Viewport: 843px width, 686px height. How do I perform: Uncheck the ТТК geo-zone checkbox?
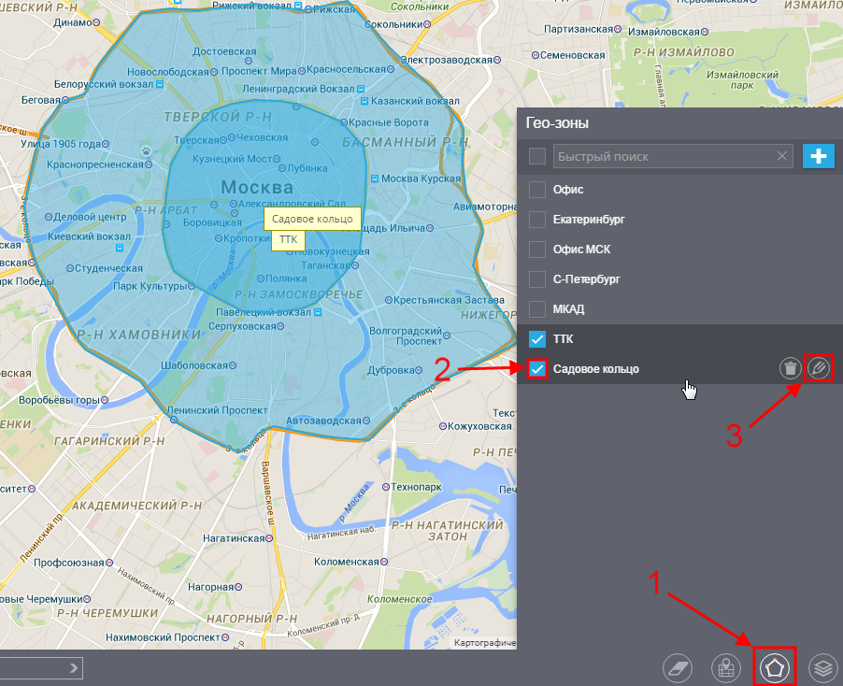537,339
